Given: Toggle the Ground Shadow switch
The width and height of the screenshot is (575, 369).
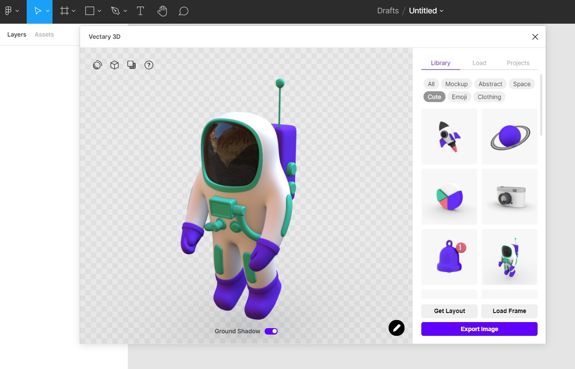Looking at the screenshot, I should click(271, 331).
